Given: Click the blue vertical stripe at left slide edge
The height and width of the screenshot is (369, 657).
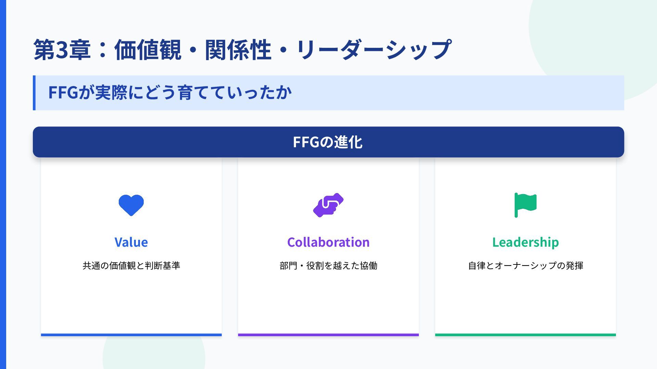Looking at the screenshot, I should 3,184.
